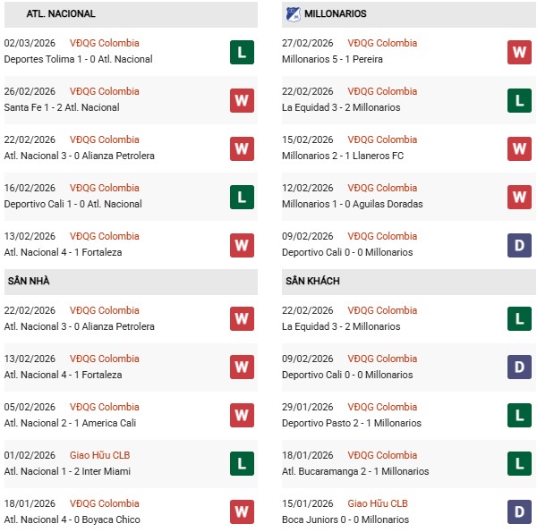
Task: Open Millonarios 2 - 1 Llaneros FC match
Action: tap(342, 156)
